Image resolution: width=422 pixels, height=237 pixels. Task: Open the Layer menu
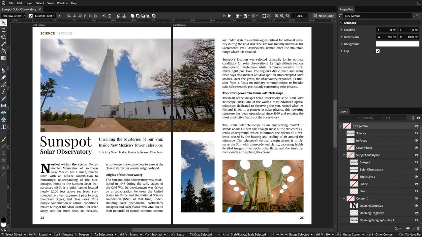pyautogui.click(x=29, y=3)
